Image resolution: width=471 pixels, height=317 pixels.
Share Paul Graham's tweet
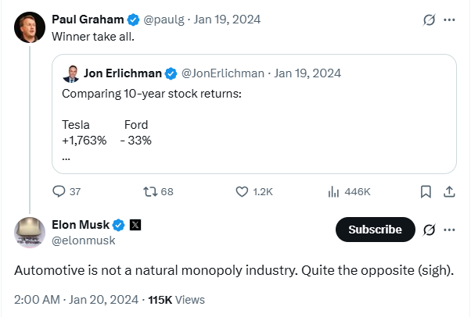(449, 191)
